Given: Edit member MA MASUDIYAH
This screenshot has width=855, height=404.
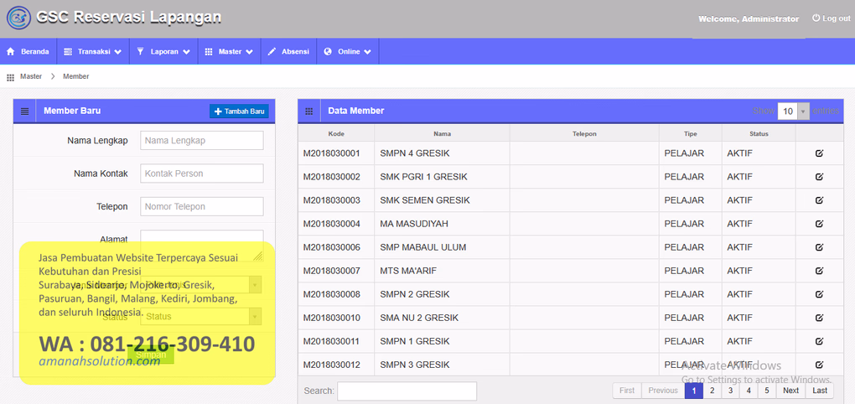Looking at the screenshot, I should pos(819,224).
